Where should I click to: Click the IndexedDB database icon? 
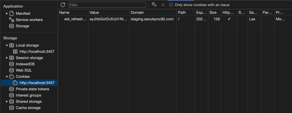[12, 64]
